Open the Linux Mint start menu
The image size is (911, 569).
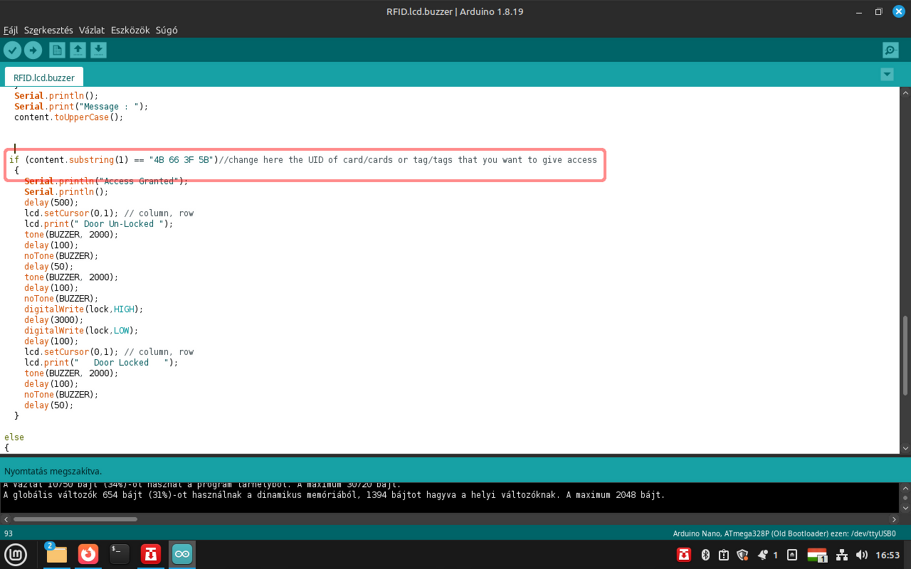click(16, 555)
